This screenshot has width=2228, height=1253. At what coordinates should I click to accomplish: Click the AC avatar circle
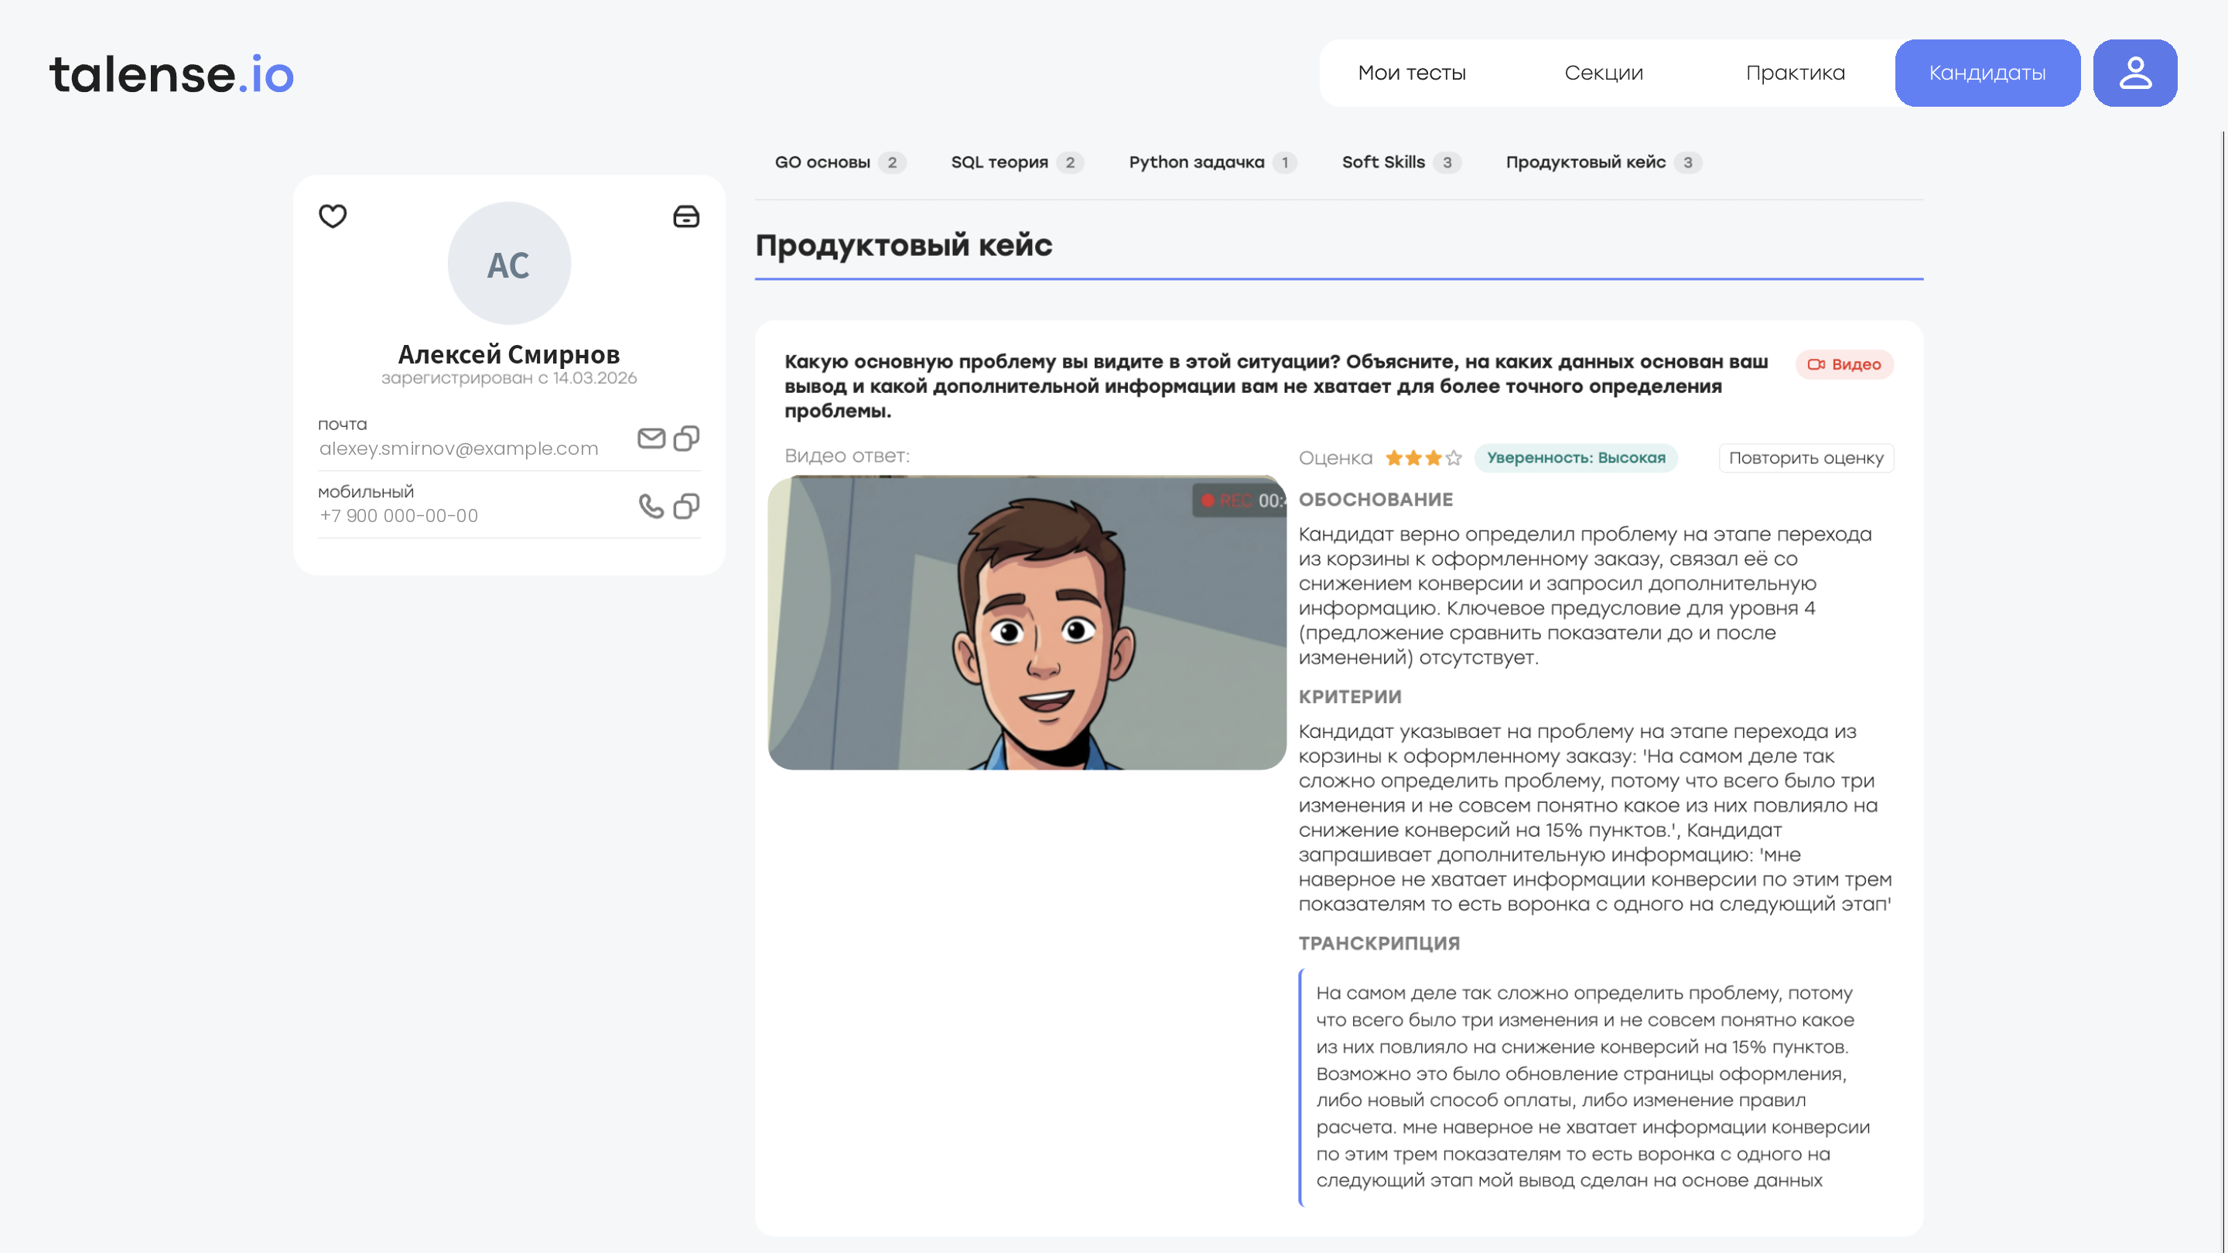(508, 264)
